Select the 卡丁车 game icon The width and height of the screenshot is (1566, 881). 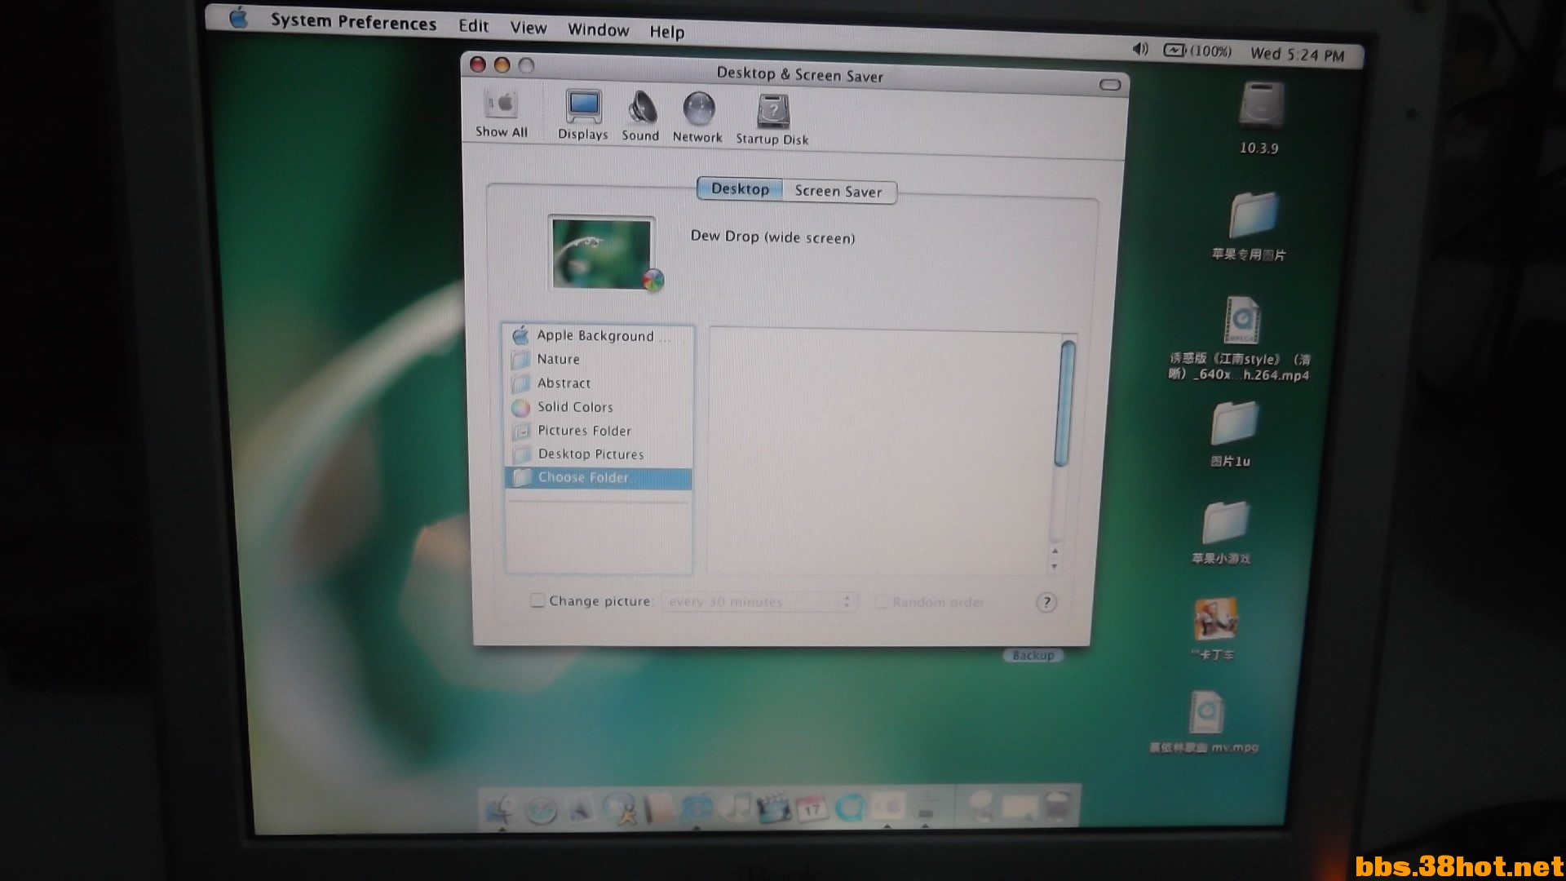pyautogui.click(x=1215, y=618)
